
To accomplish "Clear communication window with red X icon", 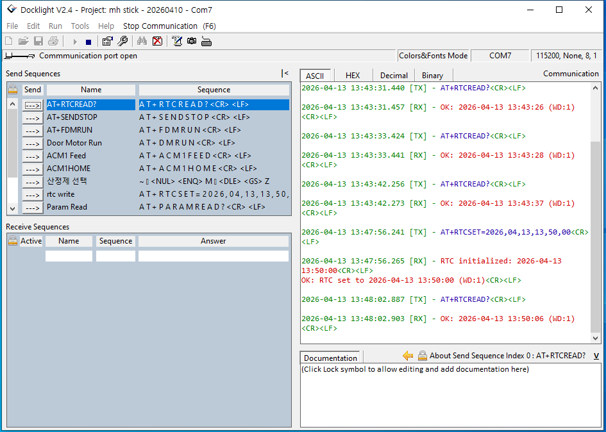I will pyautogui.click(x=157, y=42).
